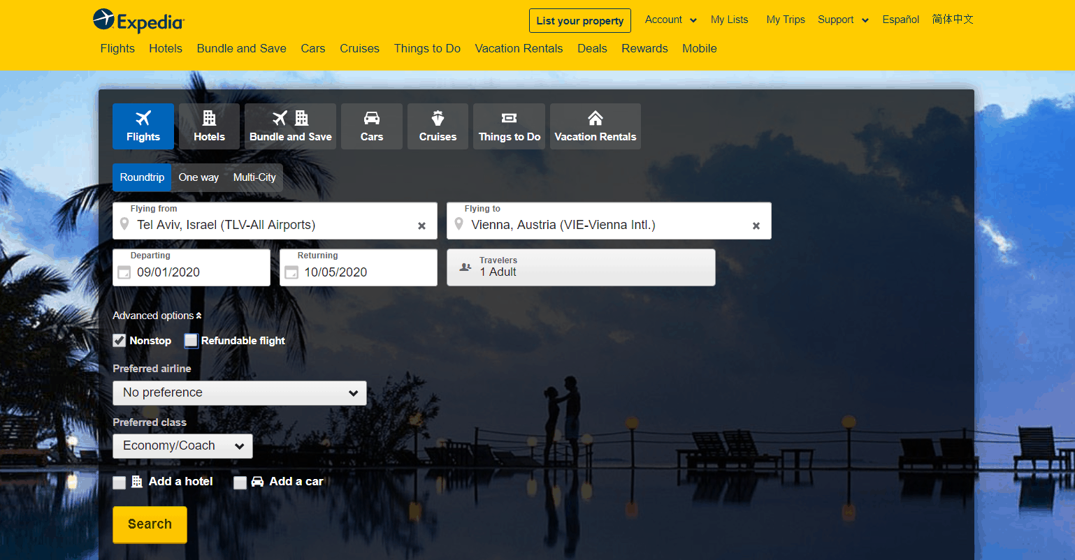Enable the Refundable flight checkbox
Image resolution: width=1075 pixels, height=560 pixels.
(191, 341)
